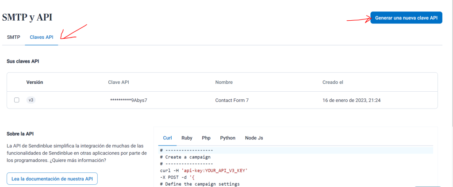This screenshot has height=187, width=453.
Task: Select the Claves API tab
Action: [x=41, y=37]
